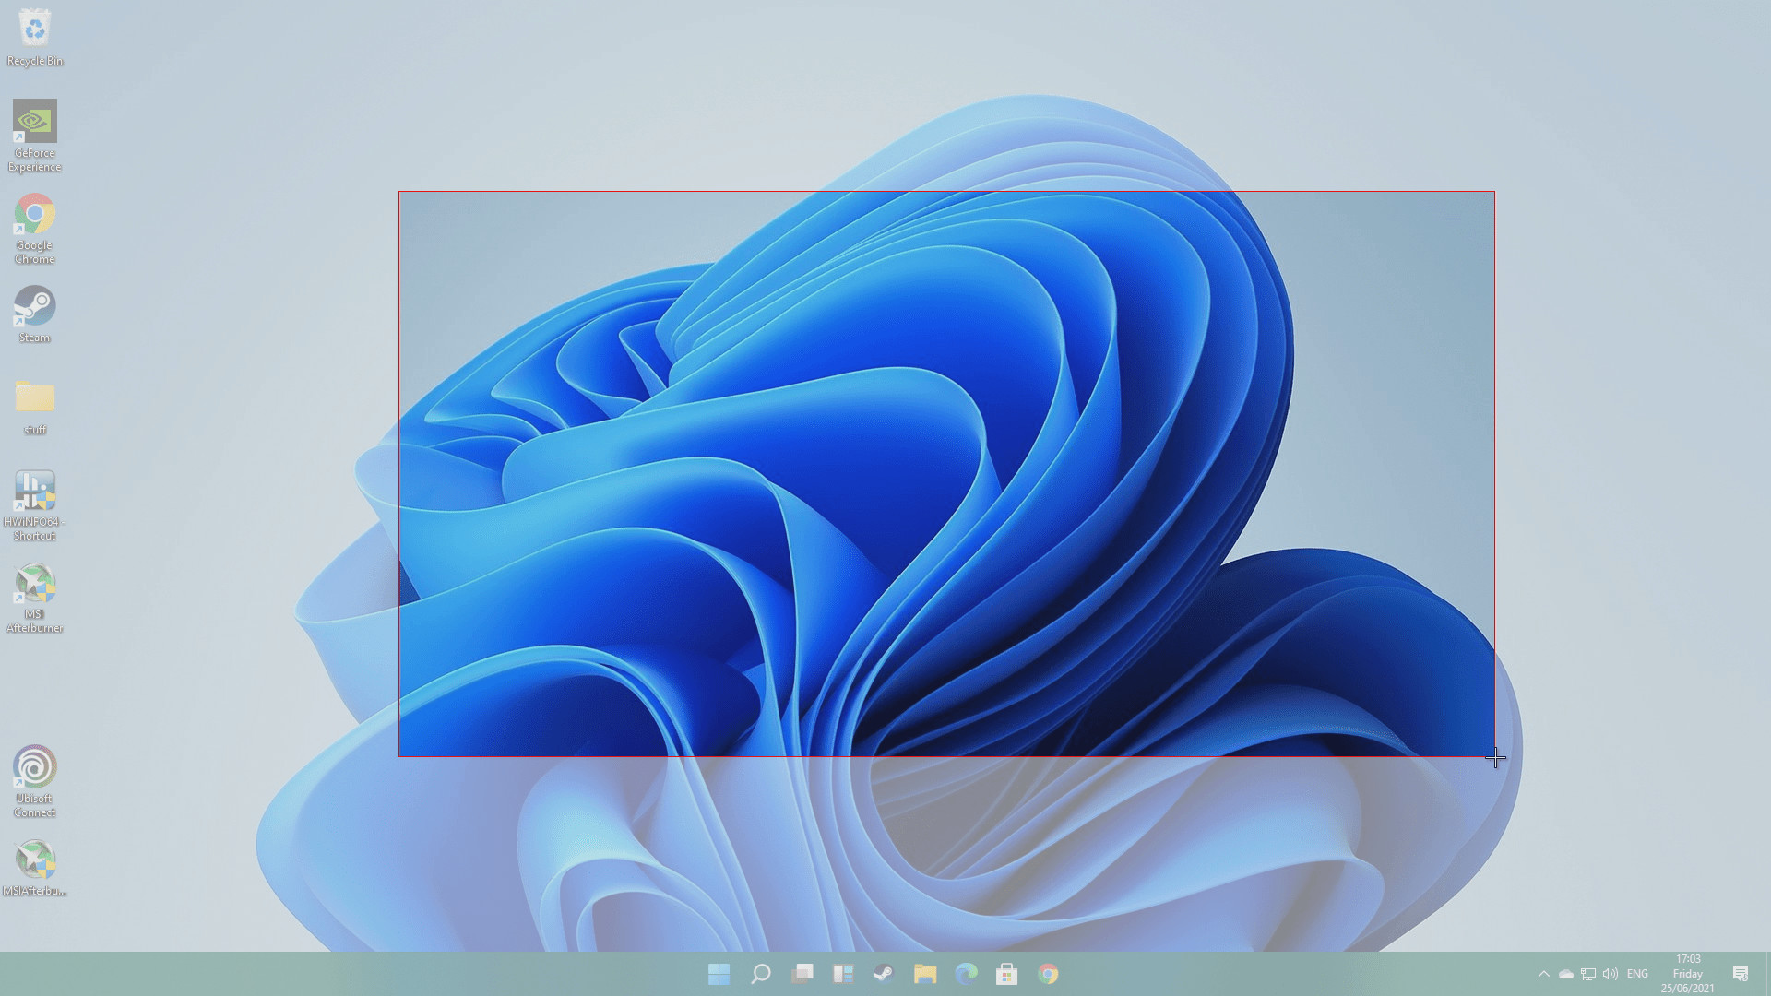Launch Microsoft Edge from the taskbar
This screenshot has width=1771, height=996.
pyautogui.click(x=966, y=974)
